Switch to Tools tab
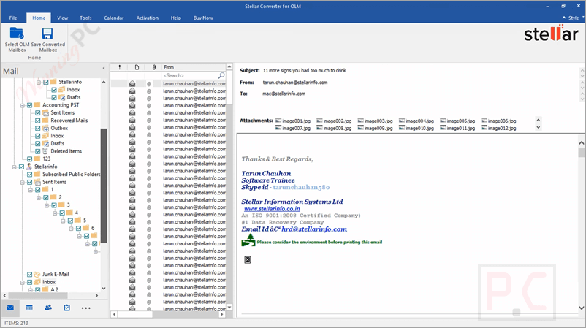586x328 pixels. coord(85,18)
